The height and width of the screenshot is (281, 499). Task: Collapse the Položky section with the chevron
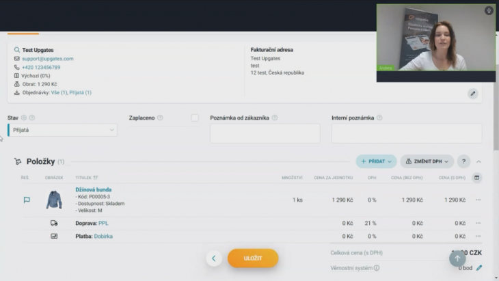[478, 161]
